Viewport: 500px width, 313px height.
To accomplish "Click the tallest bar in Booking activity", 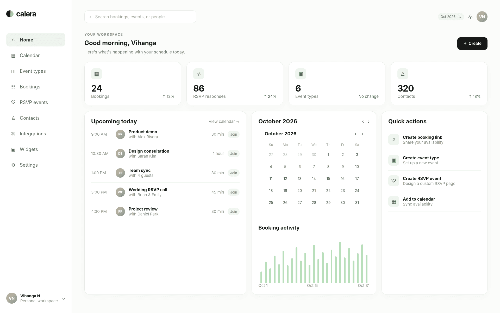I will point(340,262).
